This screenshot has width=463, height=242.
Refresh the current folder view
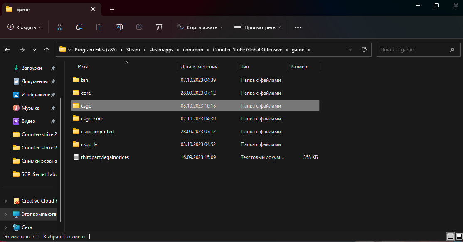pyautogui.click(x=364, y=49)
